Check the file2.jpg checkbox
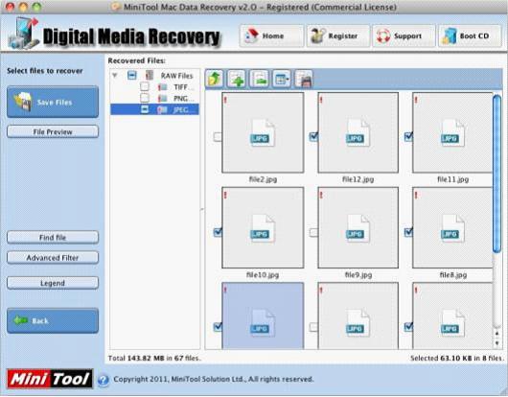 [218, 137]
